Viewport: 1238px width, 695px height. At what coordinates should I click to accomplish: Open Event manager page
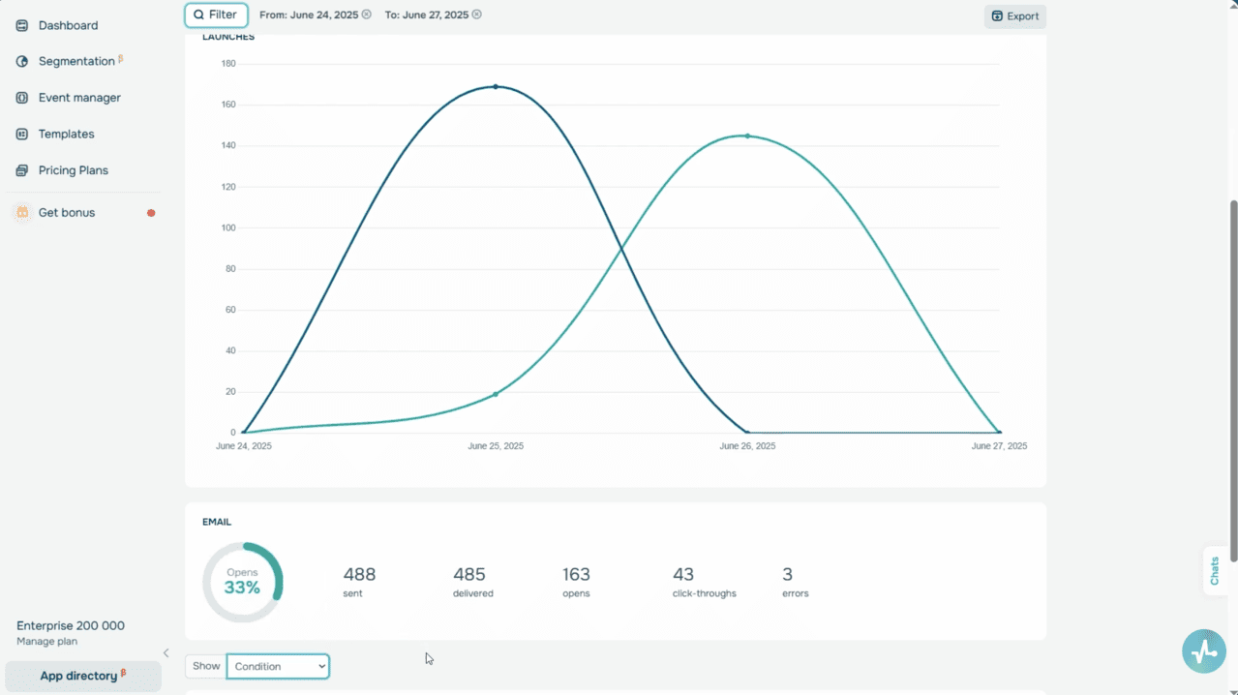(x=79, y=98)
